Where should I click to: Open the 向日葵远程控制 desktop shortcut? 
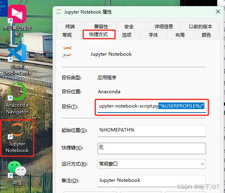point(17,20)
